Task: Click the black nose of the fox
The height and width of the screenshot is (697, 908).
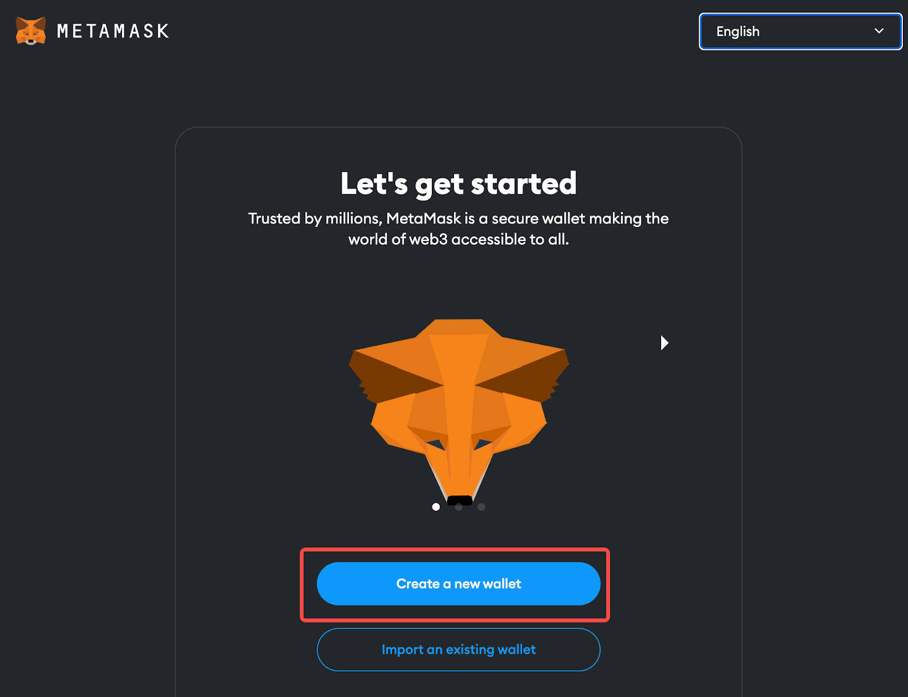Action: point(460,501)
